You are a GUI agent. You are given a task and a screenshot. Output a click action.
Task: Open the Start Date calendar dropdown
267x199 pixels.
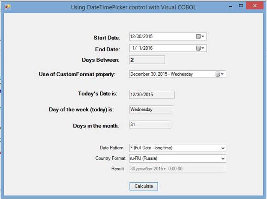[x=201, y=37]
